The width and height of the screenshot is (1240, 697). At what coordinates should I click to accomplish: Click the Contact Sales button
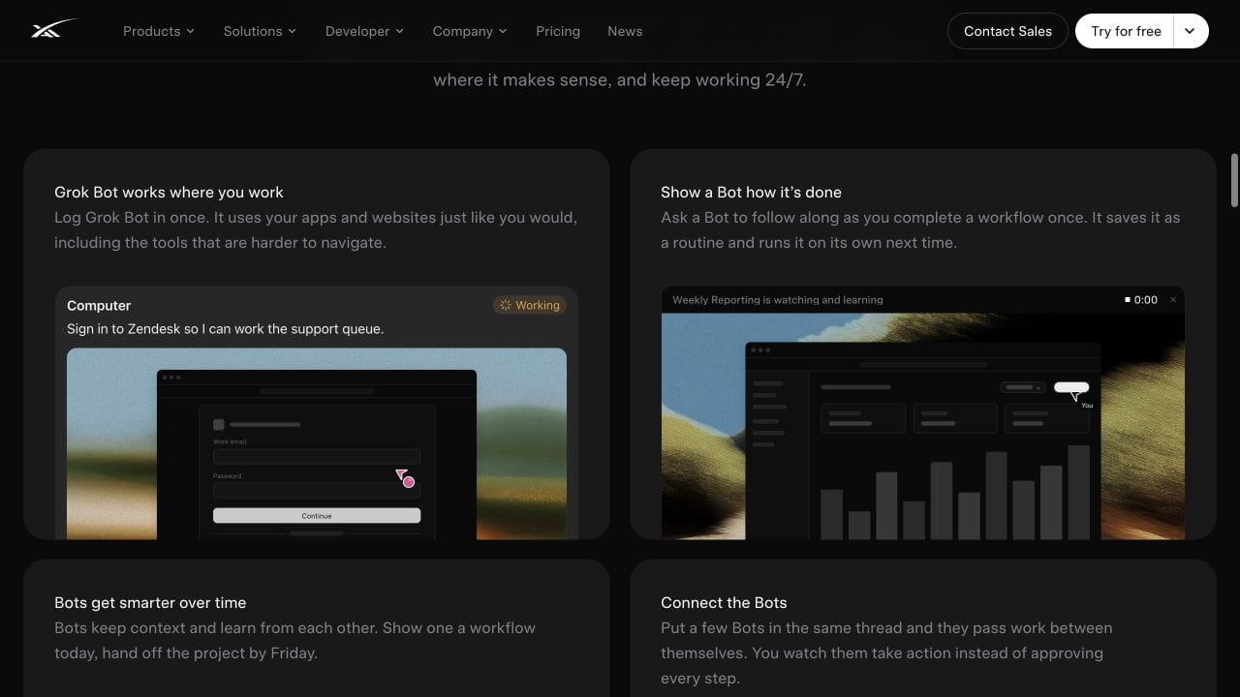click(1007, 31)
